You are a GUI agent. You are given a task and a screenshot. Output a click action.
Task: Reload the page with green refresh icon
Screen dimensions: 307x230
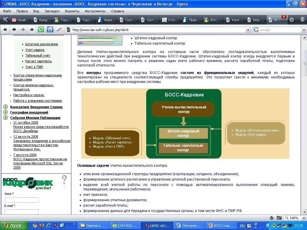click(x=41, y=30)
